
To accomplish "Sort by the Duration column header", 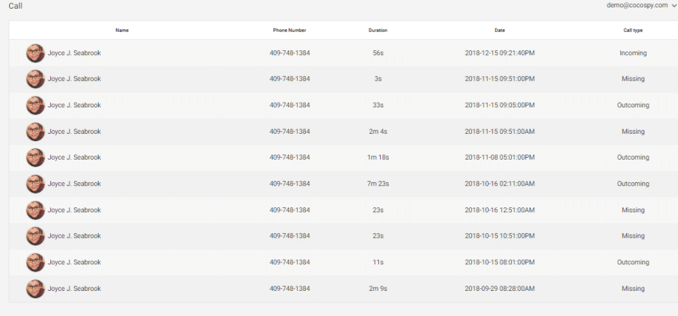I will (378, 30).
